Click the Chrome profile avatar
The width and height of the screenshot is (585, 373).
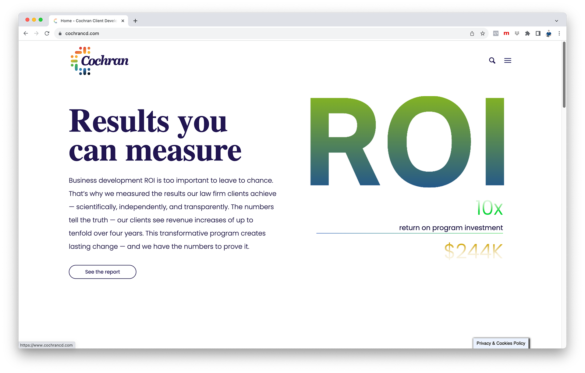click(x=548, y=34)
